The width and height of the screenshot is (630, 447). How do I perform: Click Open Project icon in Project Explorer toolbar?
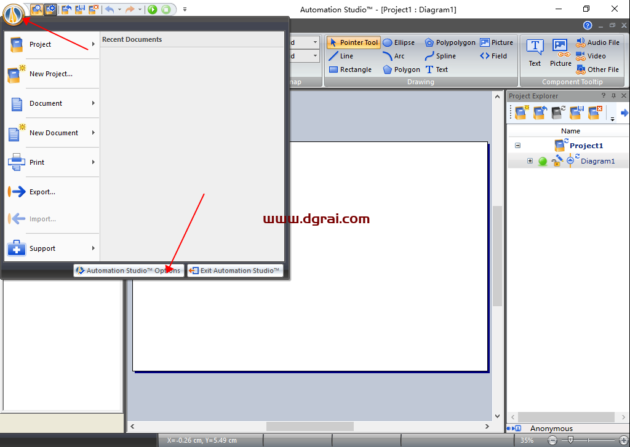[x=540, y=113]
